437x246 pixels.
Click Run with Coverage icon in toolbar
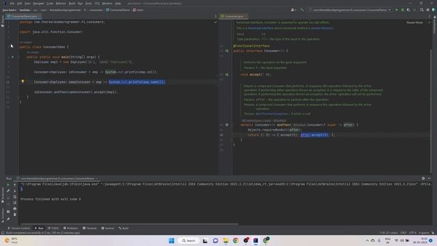408,10
